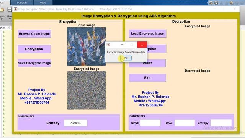Click right-panel 'Mr. Roshan P. Helonde' text
Screen dimensions: 245x138
(x=150, y=97)
